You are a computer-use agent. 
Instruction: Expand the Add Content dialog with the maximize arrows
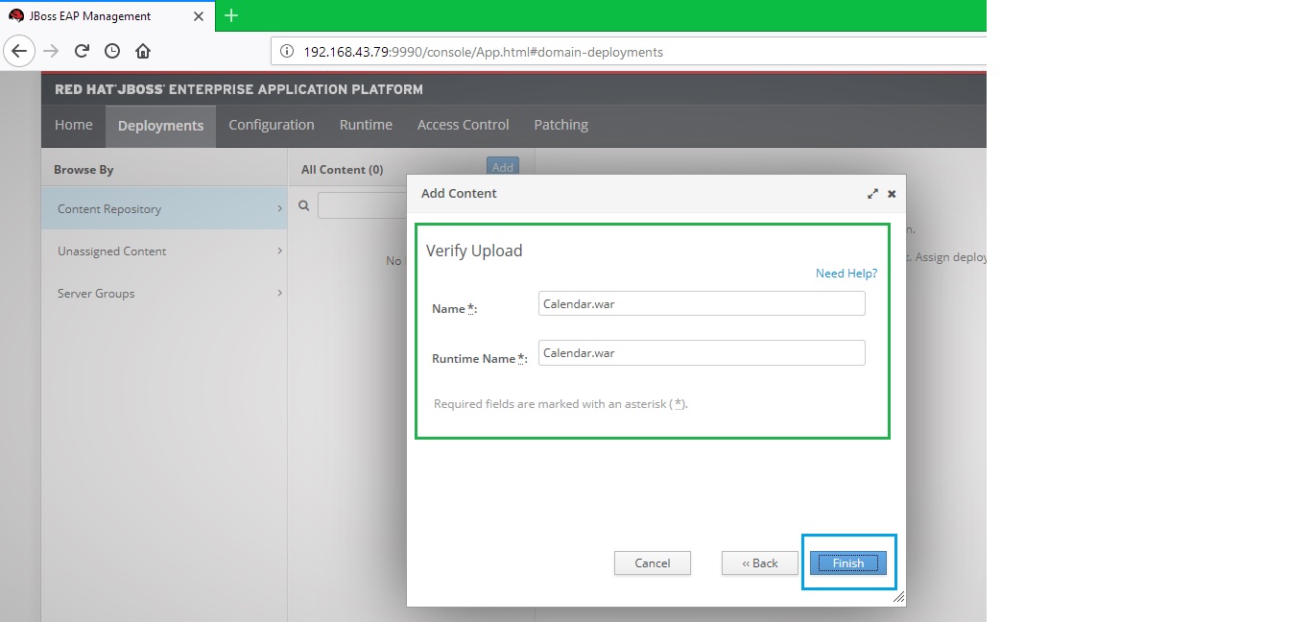coord(872,193)
